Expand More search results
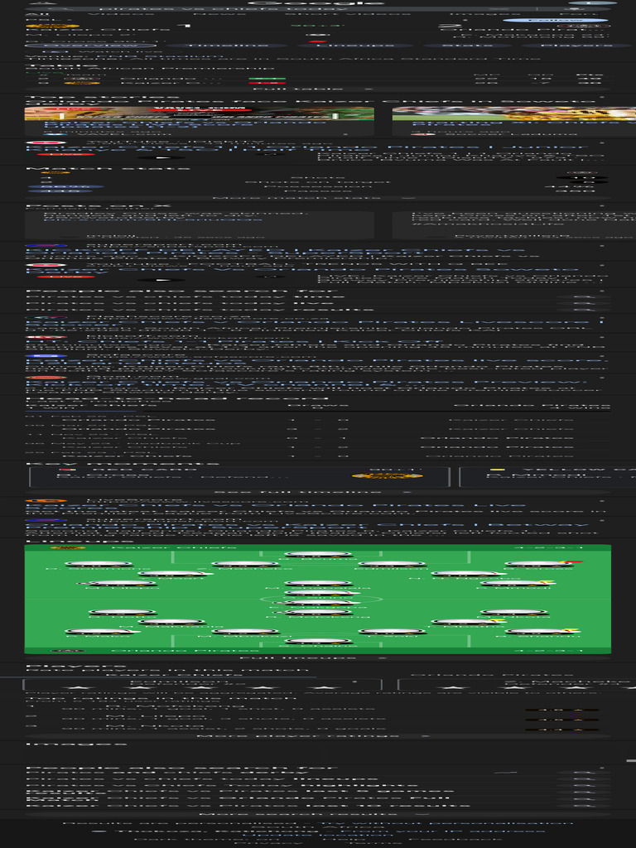This screenshot has width=636, height=848. pos(318,813)
